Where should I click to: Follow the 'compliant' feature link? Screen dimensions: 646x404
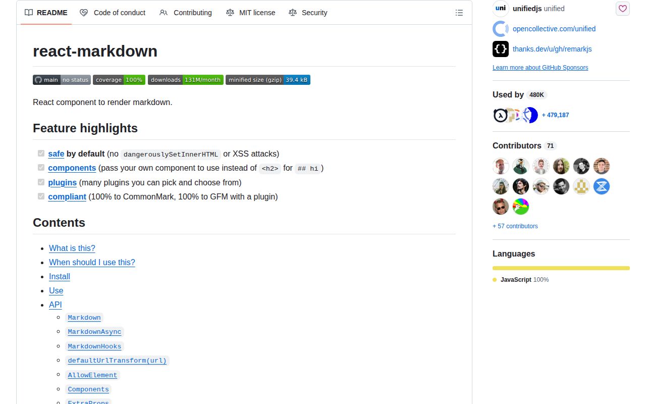[x=67, y=196]
